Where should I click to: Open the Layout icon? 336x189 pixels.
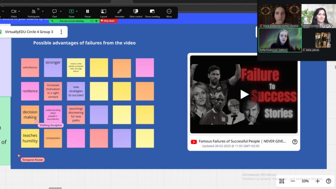(x=103, y=11)
